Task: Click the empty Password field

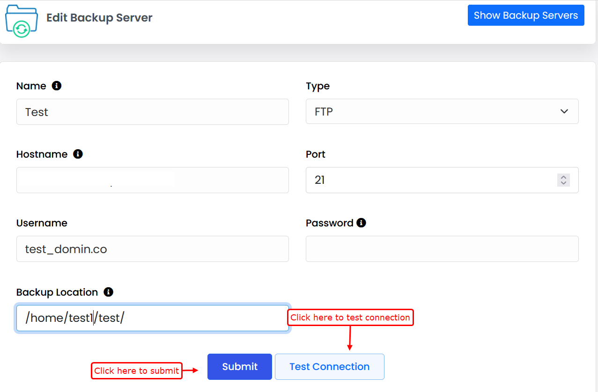Action: [442, 249]
